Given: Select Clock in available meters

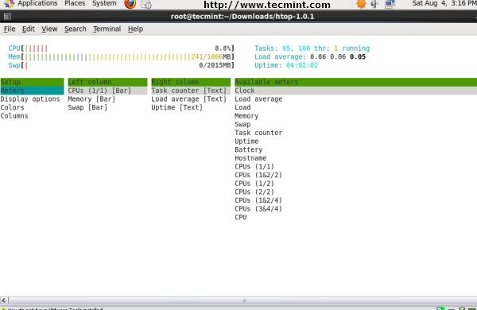Looking at the screenshot, I should pyautogui.click(x=355, y=91).
